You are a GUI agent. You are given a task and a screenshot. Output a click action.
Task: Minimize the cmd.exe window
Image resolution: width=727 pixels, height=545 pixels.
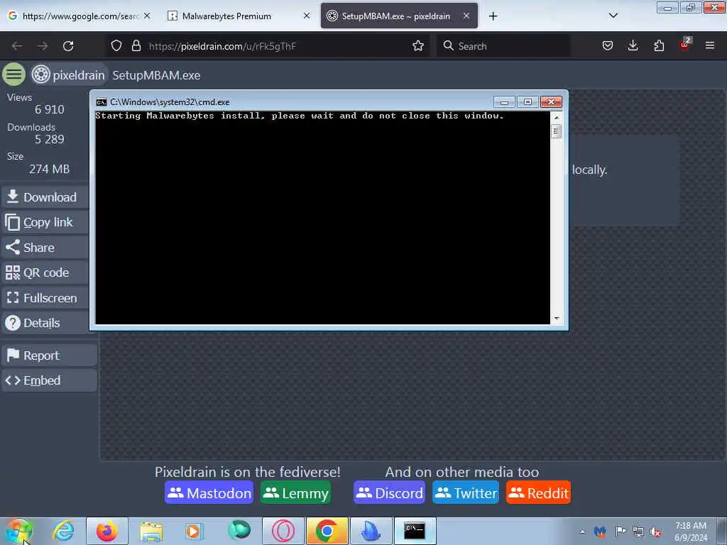[x=504, y=101]
